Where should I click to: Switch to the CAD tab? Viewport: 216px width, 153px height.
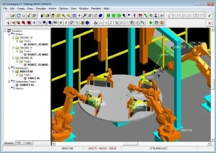(x=19, y=143)
